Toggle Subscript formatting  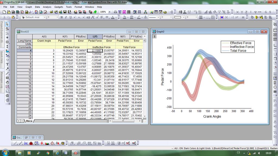[79, 17]
